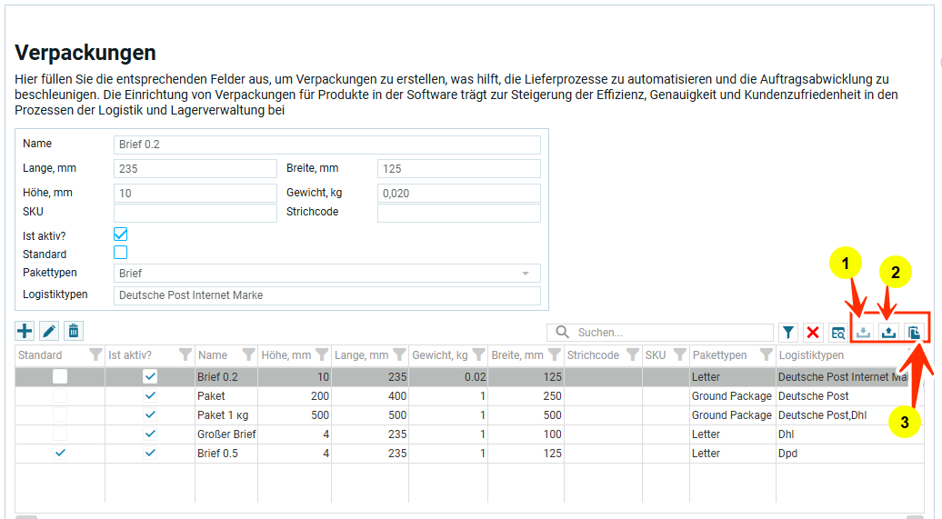Click the download import icon marked 1
This screenshot has height=519, width=942.
(x=863, y=333)
